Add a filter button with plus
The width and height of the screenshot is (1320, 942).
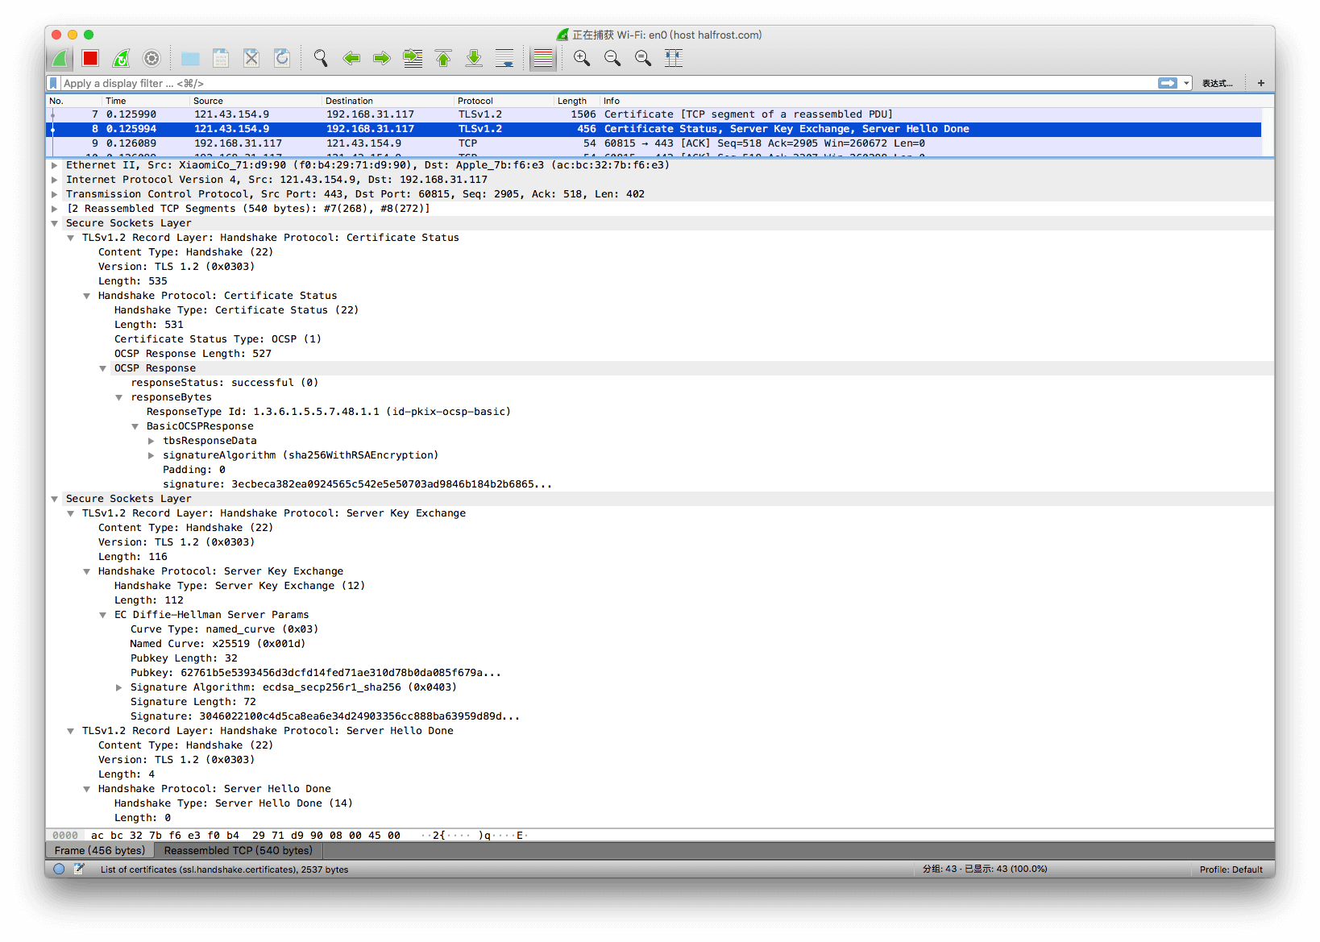point(1260,83)
